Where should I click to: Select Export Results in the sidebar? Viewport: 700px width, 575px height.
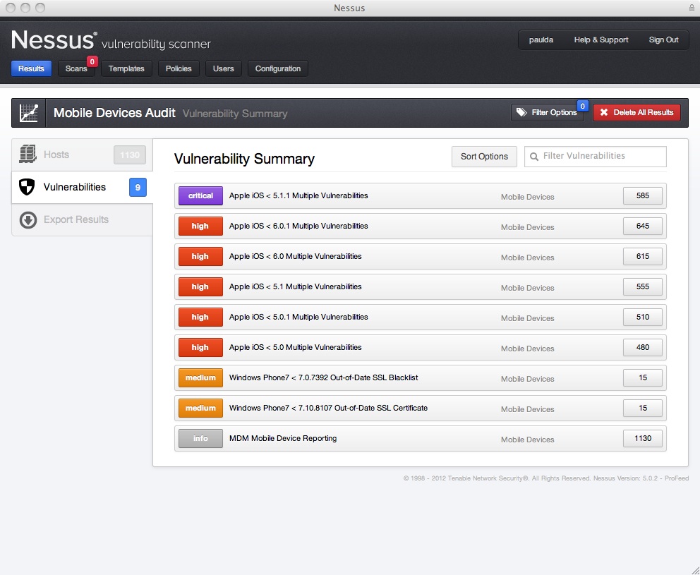(x=82, y=219)
